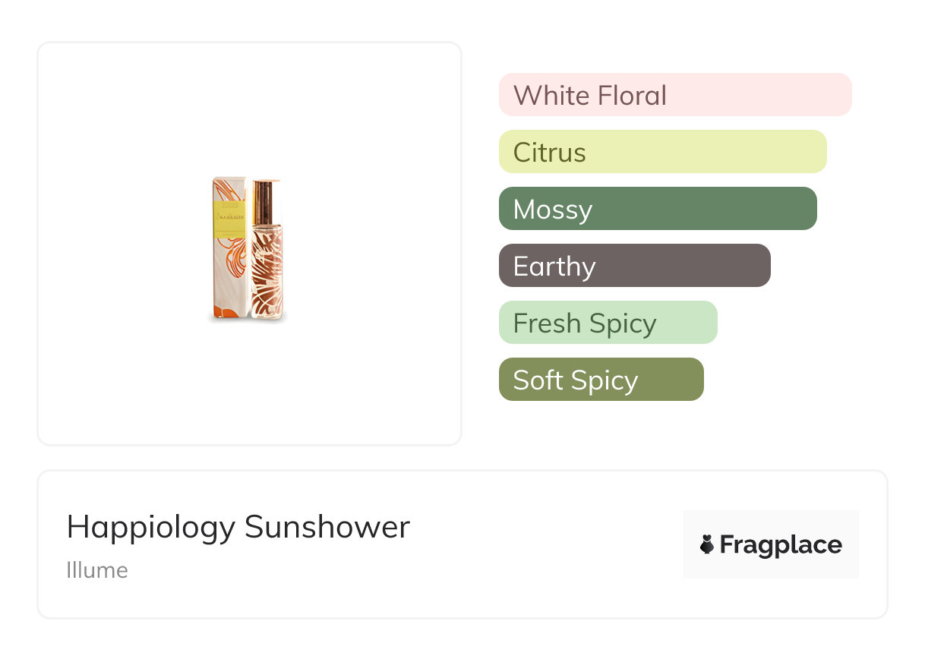Click the word Fresh in the Fresh Spicy accord

point(547,323)
